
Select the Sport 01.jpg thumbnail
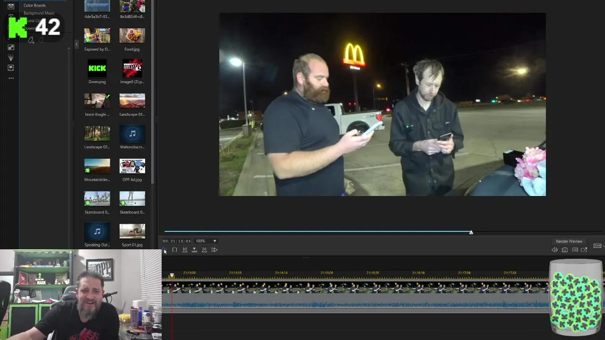point(132,231)
